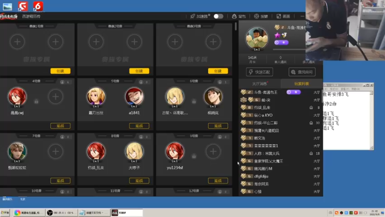
Task: Switch to Player List (玩家列表) tab
Action: pyautogui.click(x=302, y=83)
